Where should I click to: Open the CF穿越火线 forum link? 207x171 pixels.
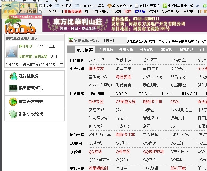coord(126,102)
